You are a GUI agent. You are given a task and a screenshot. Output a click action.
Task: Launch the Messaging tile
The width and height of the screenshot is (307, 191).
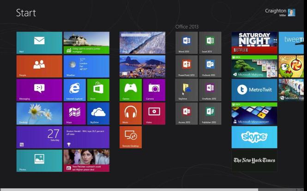click(39, 90)
